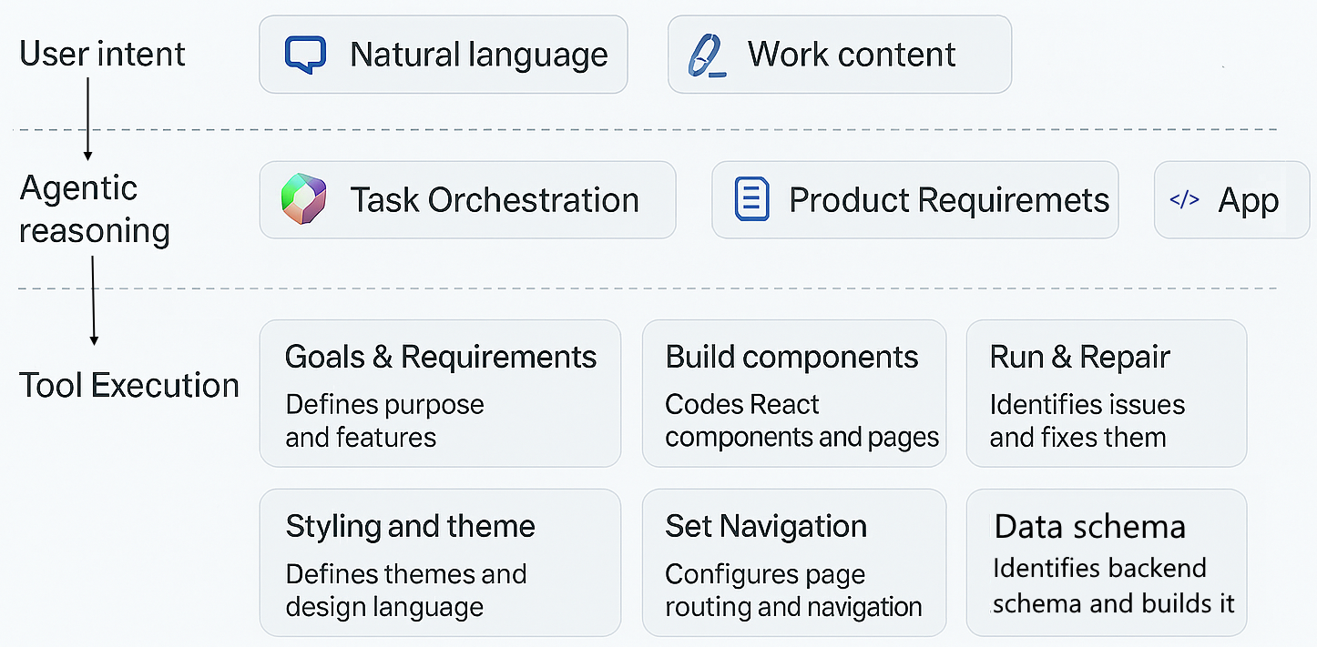1317x647 pixels.
Task: Click the Natural language chat bubble icon
Action: pos(305,55)
